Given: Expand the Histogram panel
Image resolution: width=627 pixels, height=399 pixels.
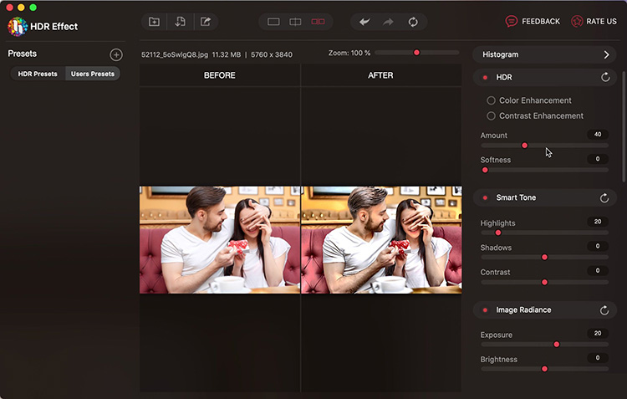Looking at the screenshot, I should (607, 54).
